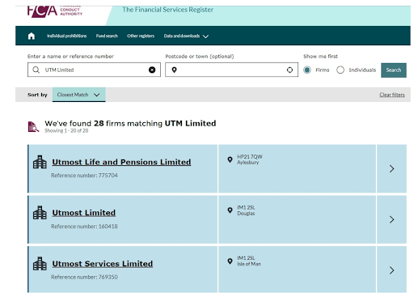Click the building icon for Utmost Life and Pensions
Image resolution: width=414 pixels, height=297 pixels.
pyautogui.click(x=40, y=162)
